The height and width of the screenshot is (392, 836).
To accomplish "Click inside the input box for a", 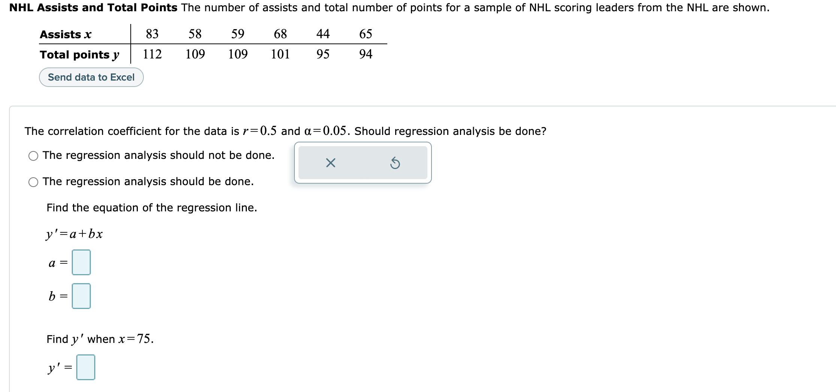I will pos(82,262).
